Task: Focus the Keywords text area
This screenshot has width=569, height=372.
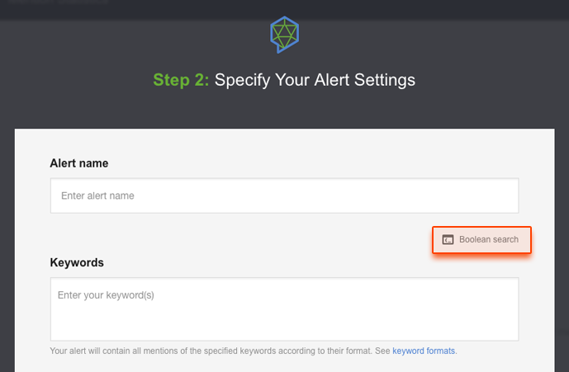Action: [x=284, y=309]
